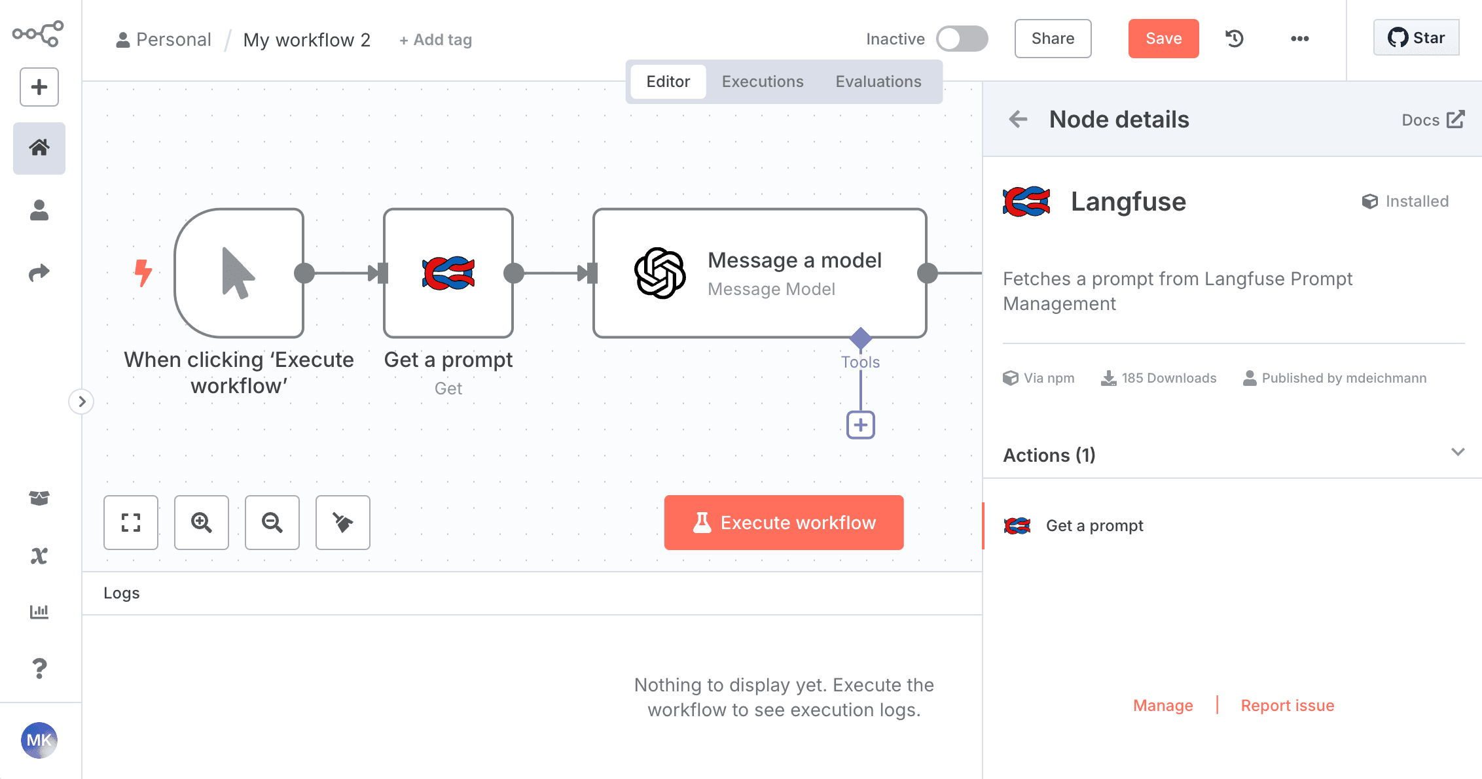Switch to the Evaluations tab
This screenshot has height=779, width=1482.
878,81
